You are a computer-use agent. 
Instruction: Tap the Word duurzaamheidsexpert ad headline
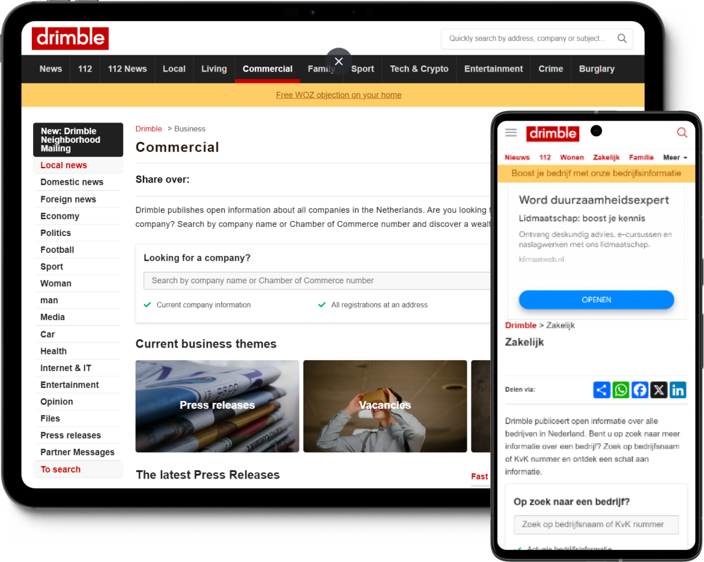tap(594, 200)
